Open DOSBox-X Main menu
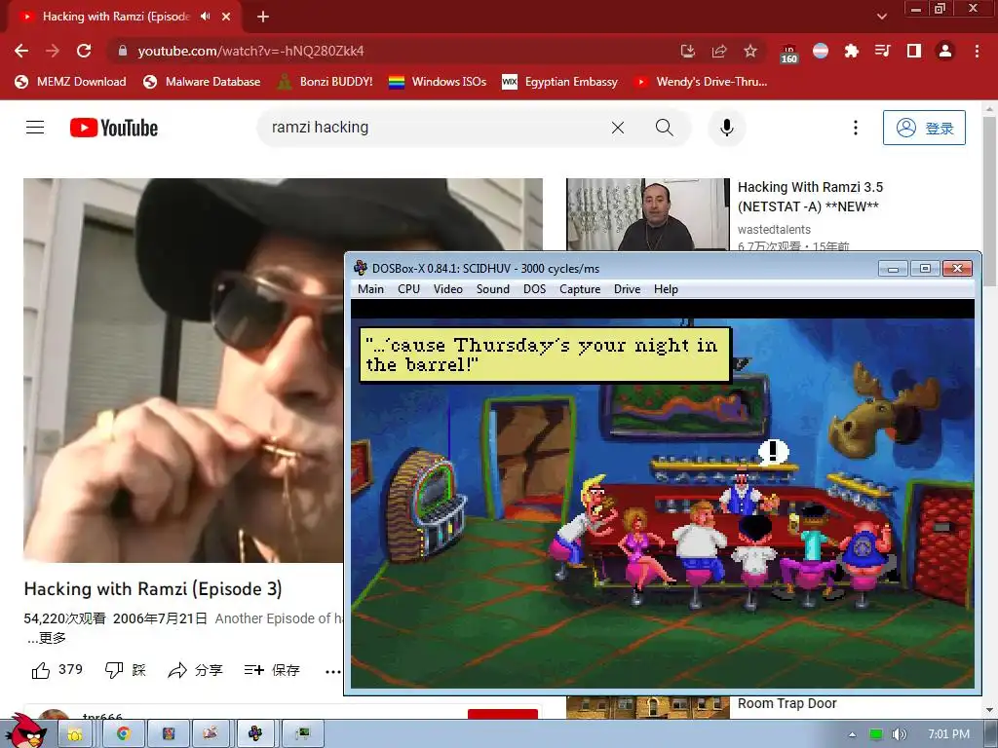 [370, 288]
